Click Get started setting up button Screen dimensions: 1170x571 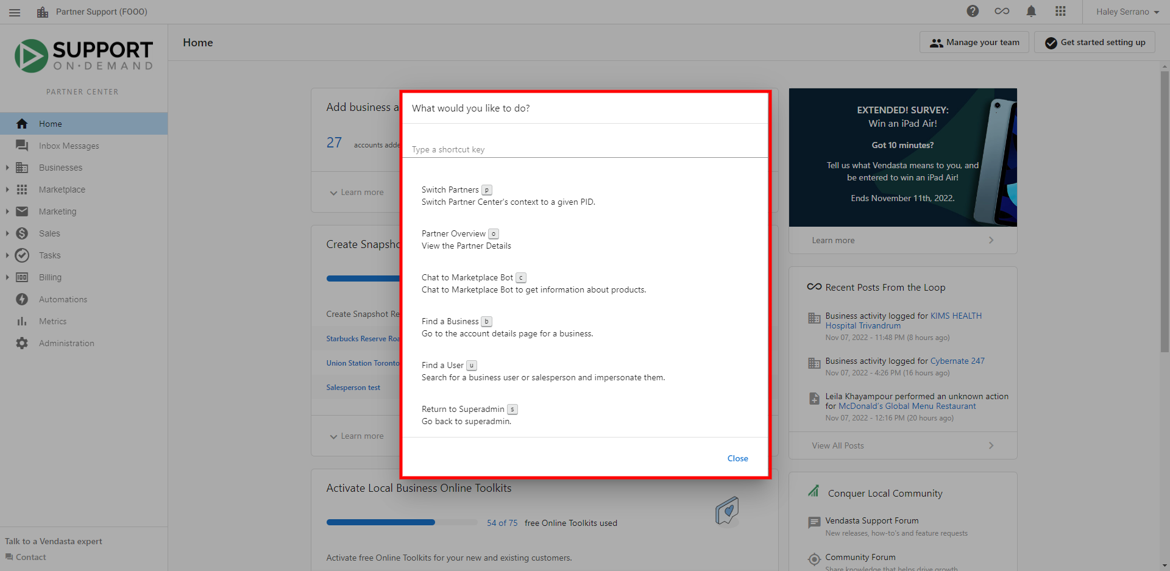coord(1094,42)
